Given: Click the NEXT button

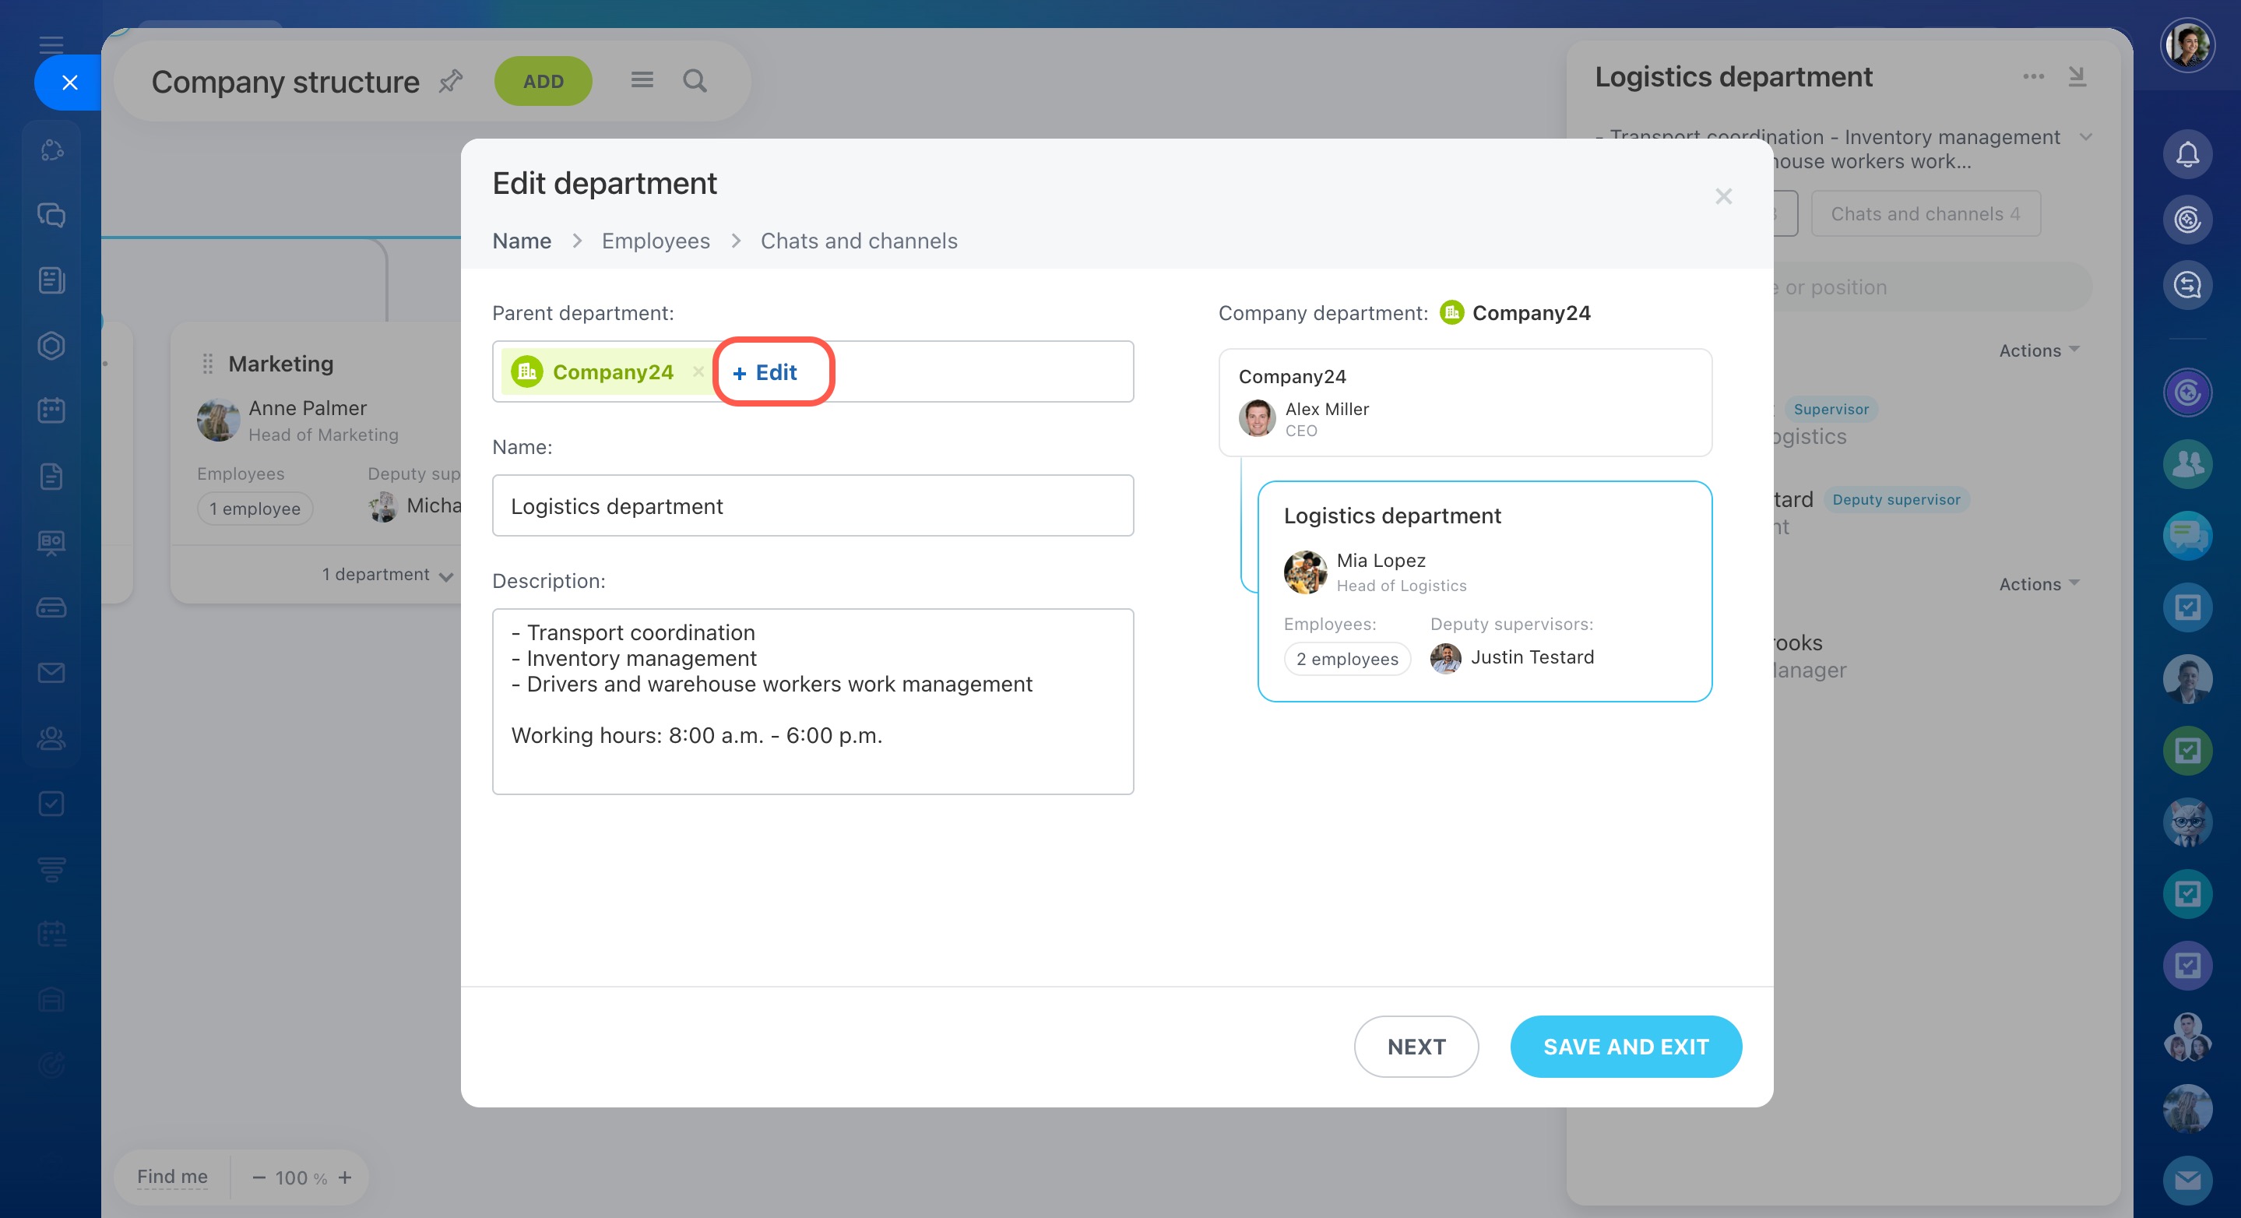Looking at the screenshot, I should [1416, 1047].
